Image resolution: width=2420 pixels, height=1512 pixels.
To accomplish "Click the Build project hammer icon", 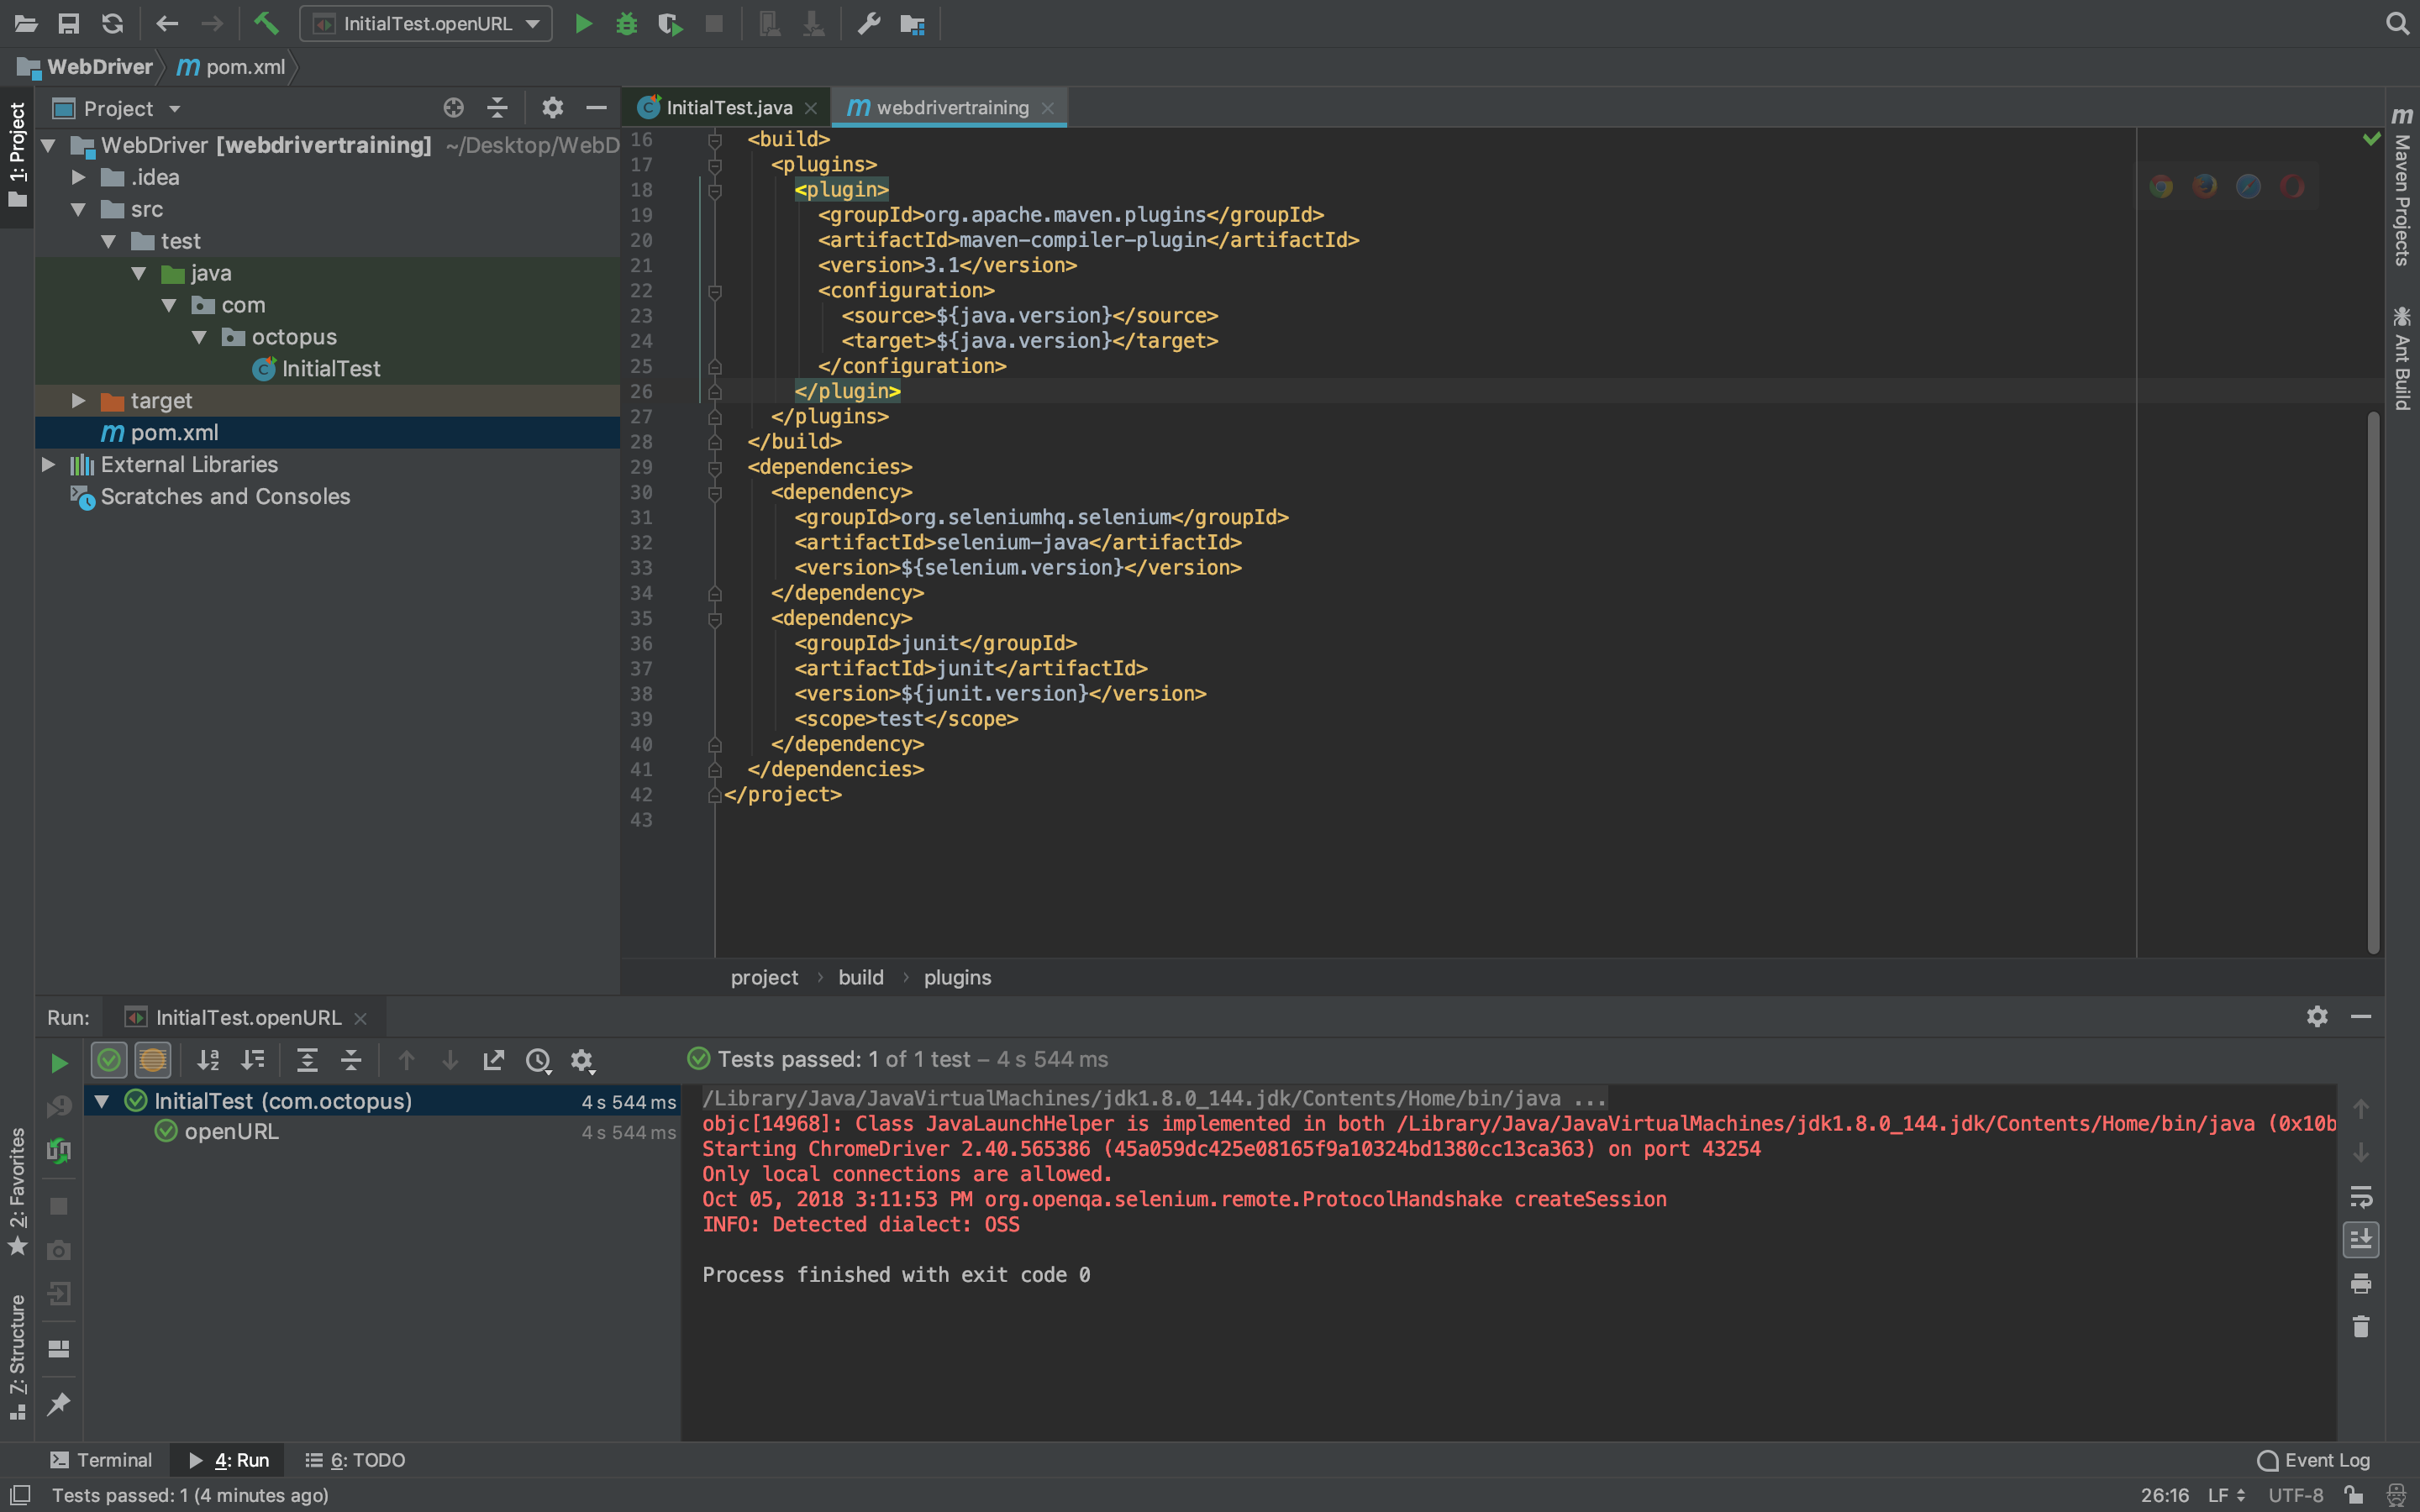I will [x=266, y=23].
